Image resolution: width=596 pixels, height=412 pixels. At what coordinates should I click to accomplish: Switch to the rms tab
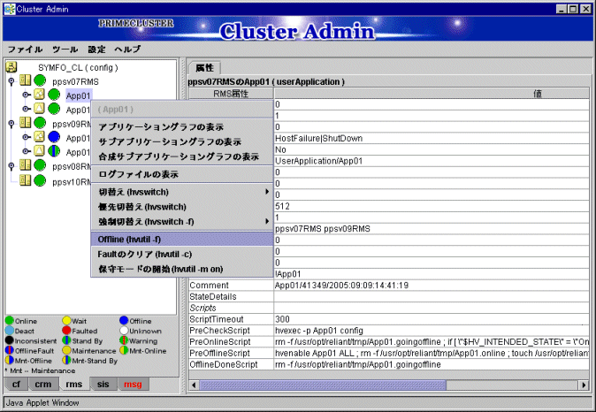pos(73,385)
